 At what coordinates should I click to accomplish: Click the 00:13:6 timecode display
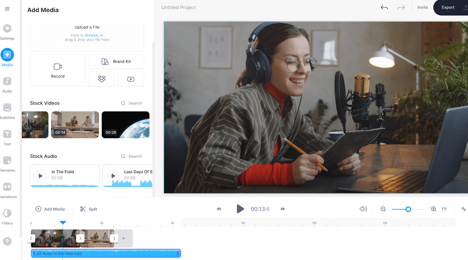260,209
